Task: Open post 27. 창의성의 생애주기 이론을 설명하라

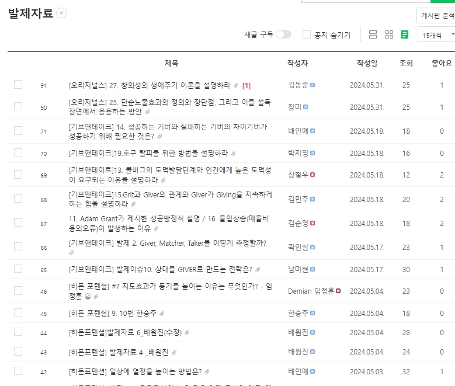Action: (x=150, y=85)
